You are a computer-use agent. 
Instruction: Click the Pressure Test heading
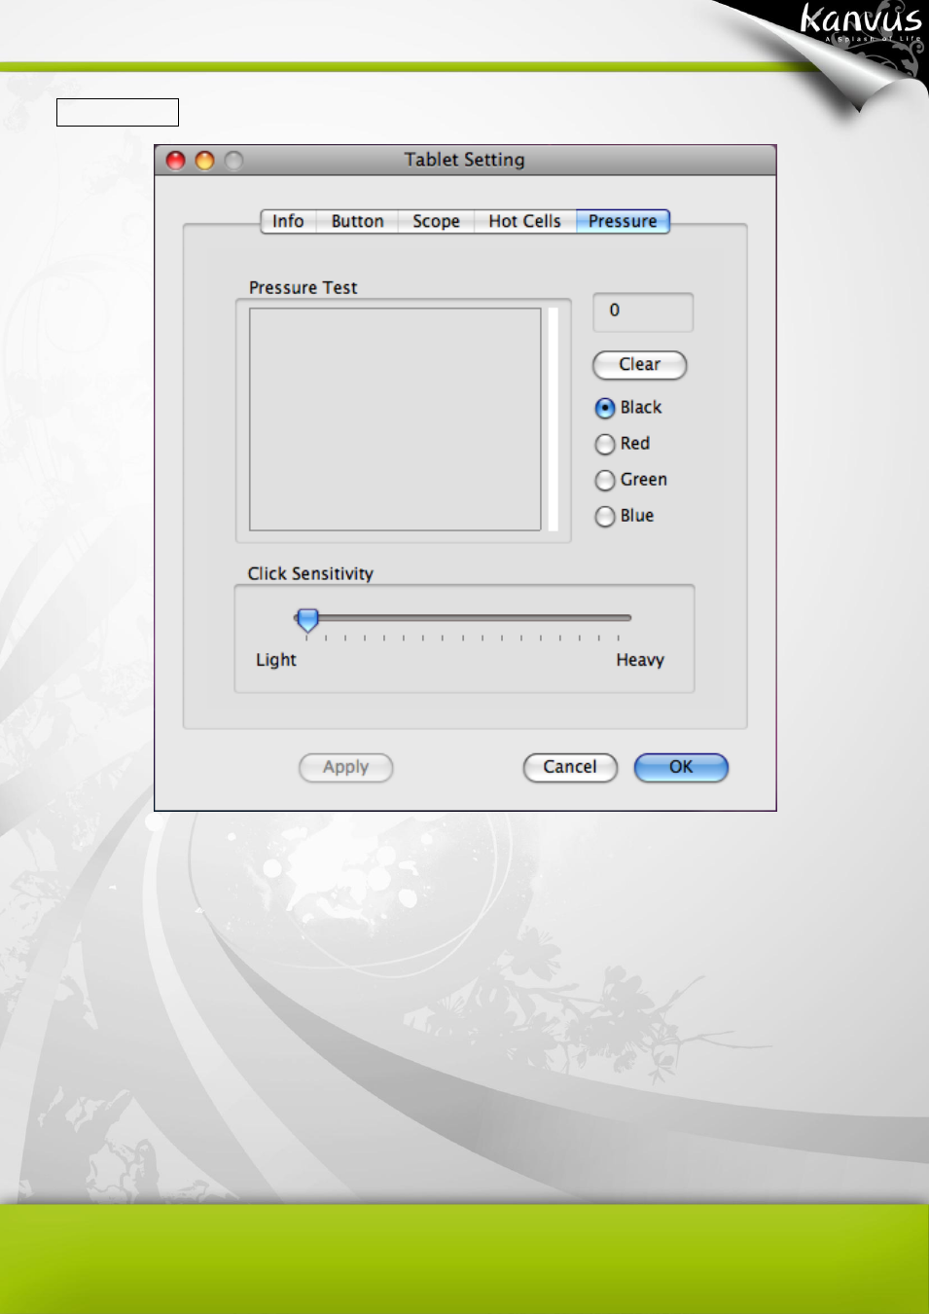[x=304, y=288]
